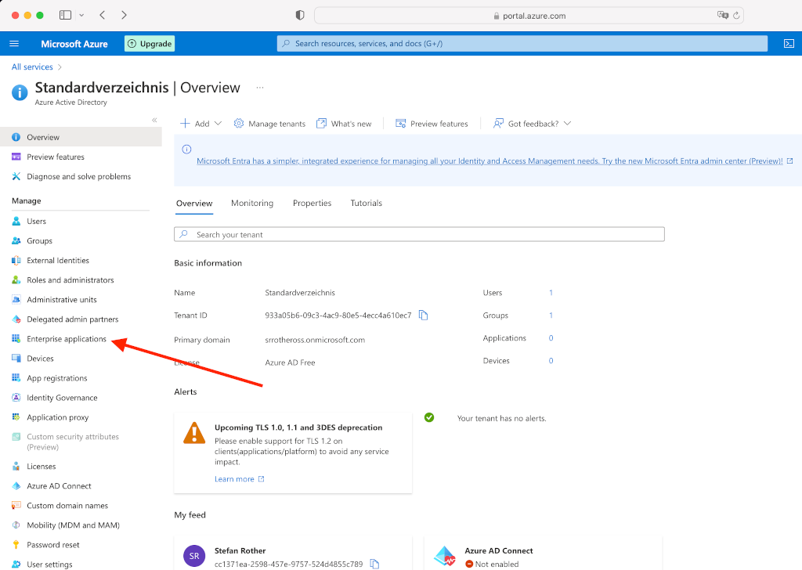
Task: Reload the page in Safari
Action: (x=736, y=16)
